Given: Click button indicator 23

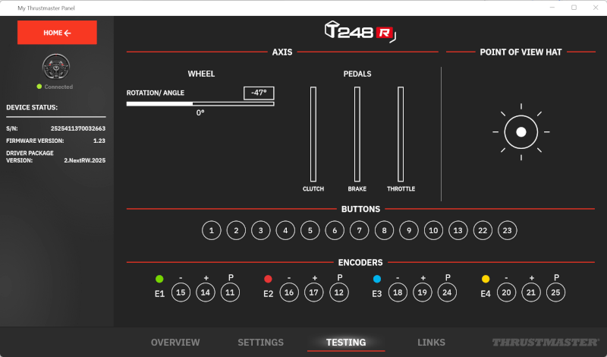Looking at the screenshot, I should pos(507,231).
